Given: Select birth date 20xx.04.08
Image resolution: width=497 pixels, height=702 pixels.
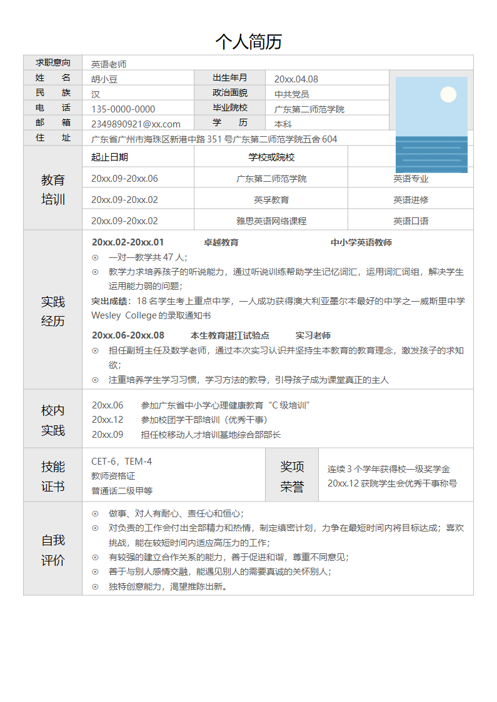Looking at the screenshot, I should point(296,79).
